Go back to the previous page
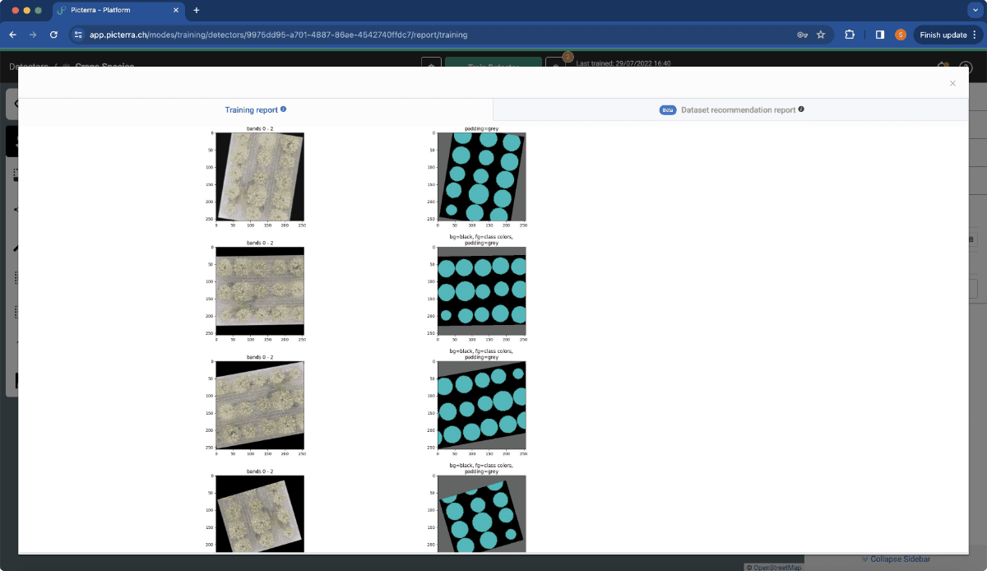The image size is (987, 571). click(12, 35)
